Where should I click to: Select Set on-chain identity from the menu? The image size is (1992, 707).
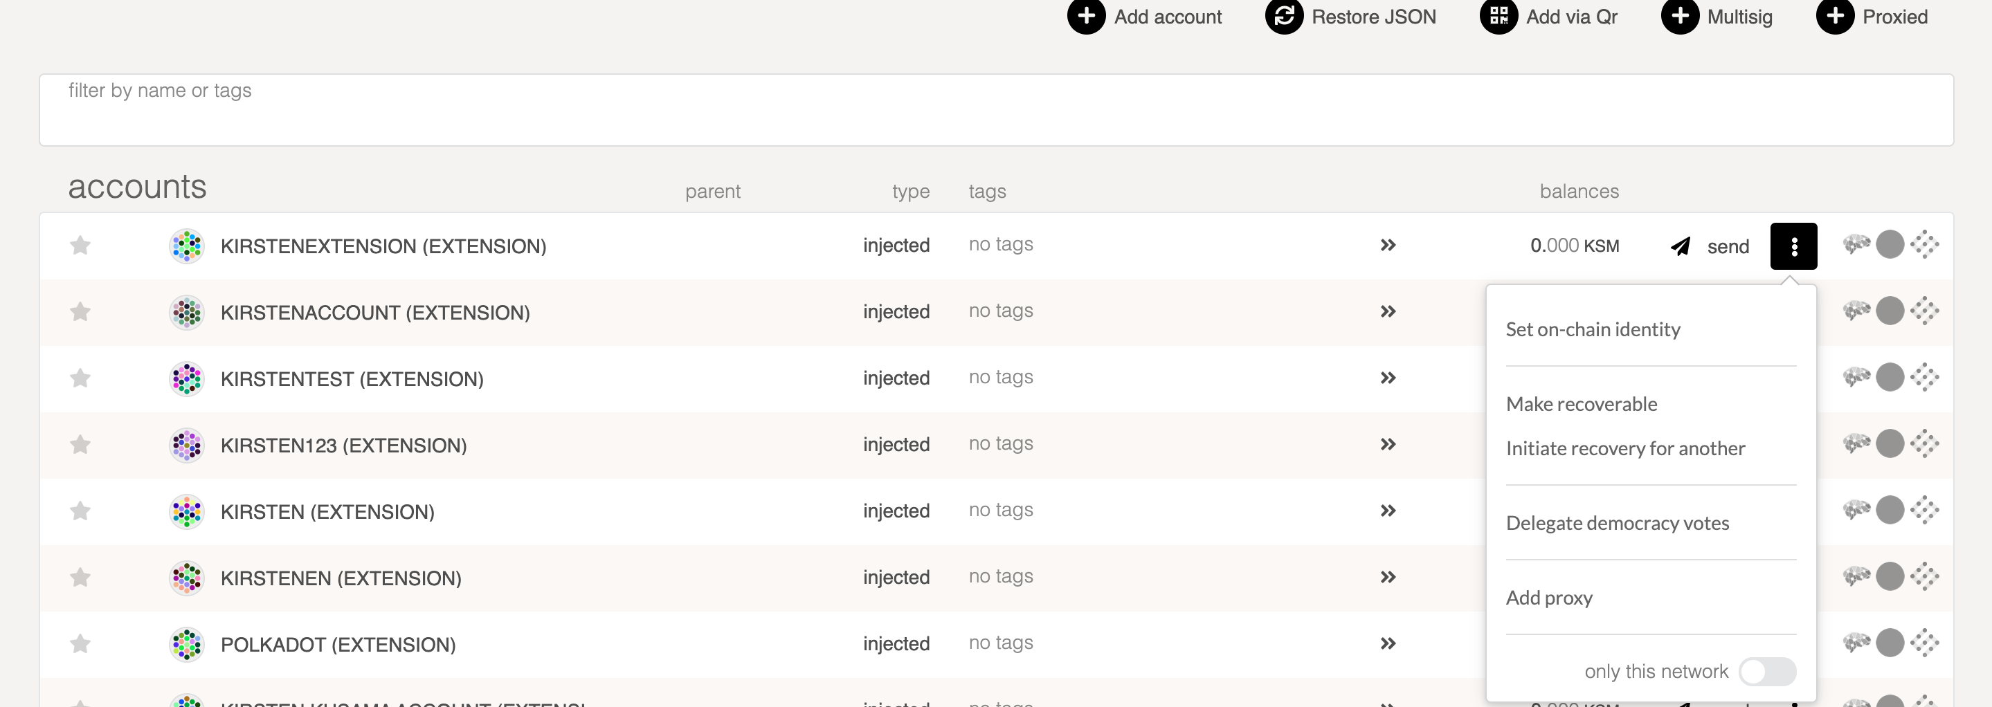tap(1593, 329)
